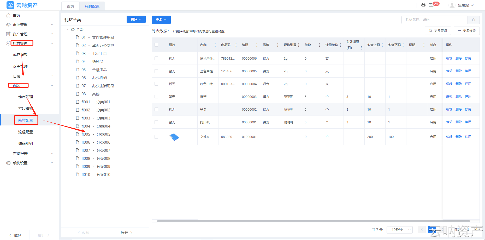The image size is (485, 240).
Task: Delete the 碳带 row
Action: 459,97
